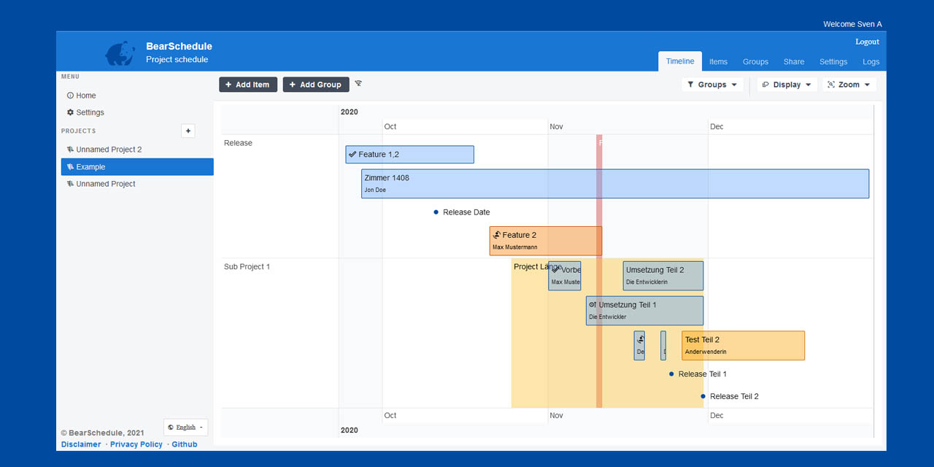Click the Settings gear icon in sidebar

tap(70, 112)
